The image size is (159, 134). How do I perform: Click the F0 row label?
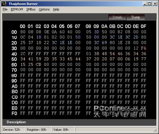click(14, 113)
